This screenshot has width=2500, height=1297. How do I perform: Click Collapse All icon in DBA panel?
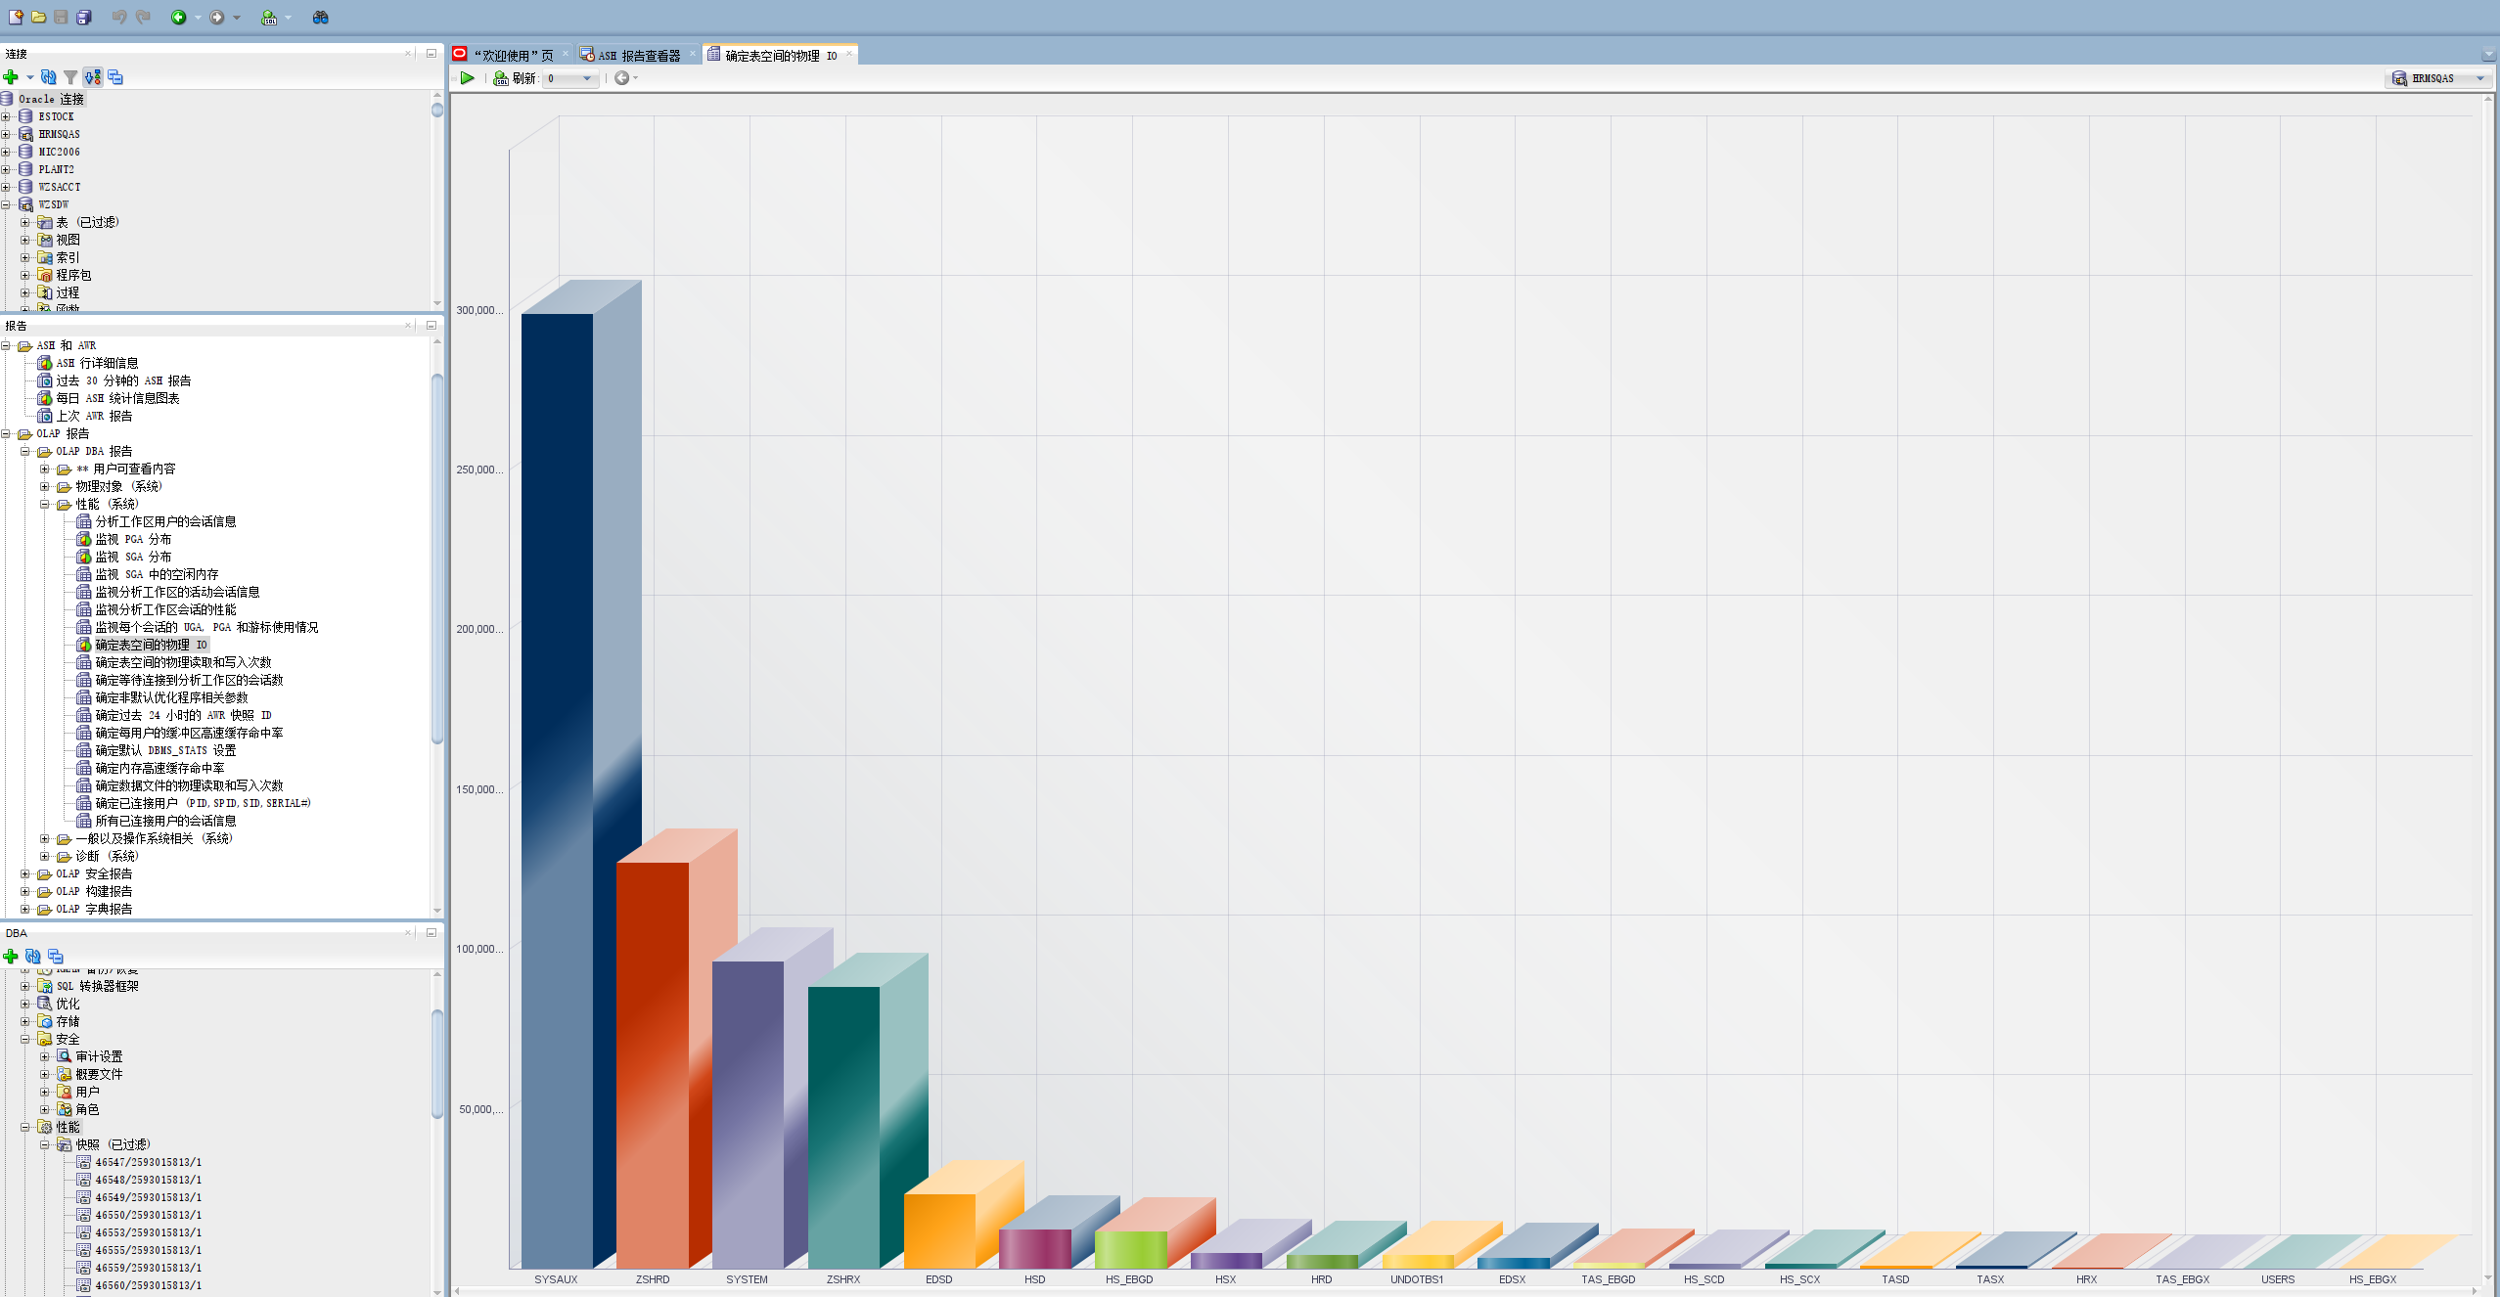tap(56, 956)
